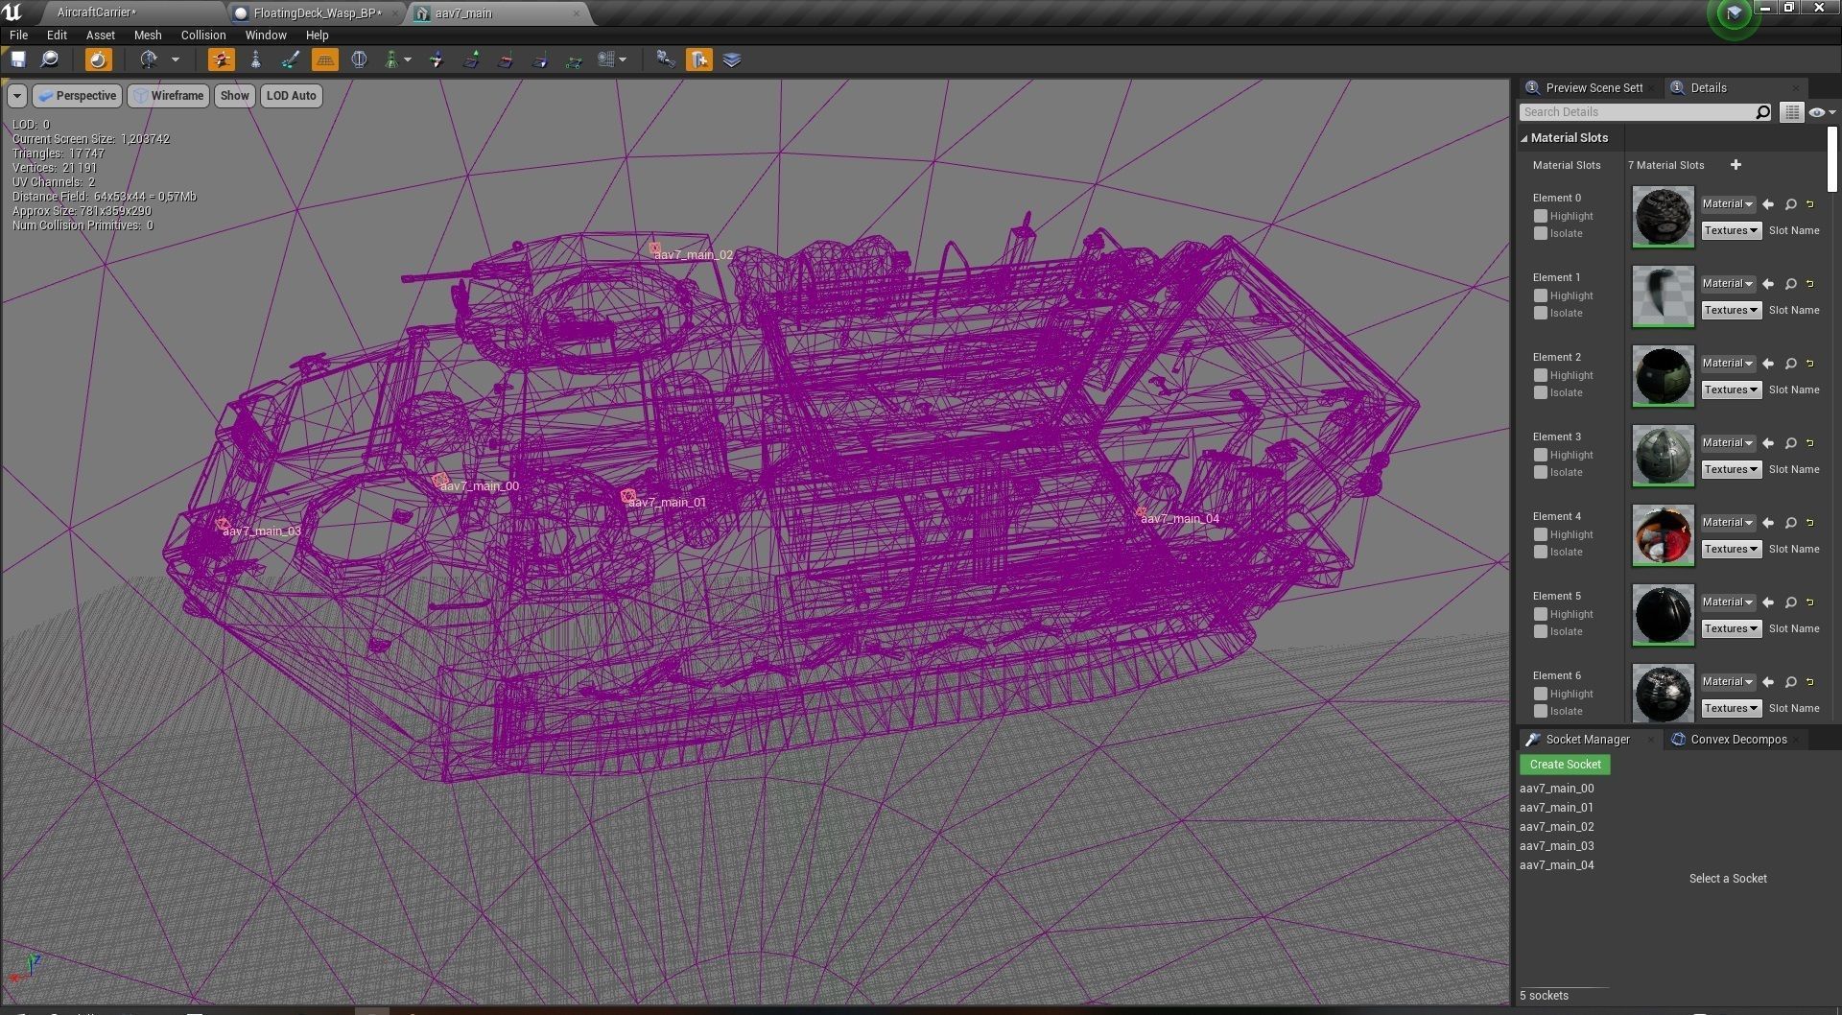Click Element 1 material thumbnail

coord(1663,296)
